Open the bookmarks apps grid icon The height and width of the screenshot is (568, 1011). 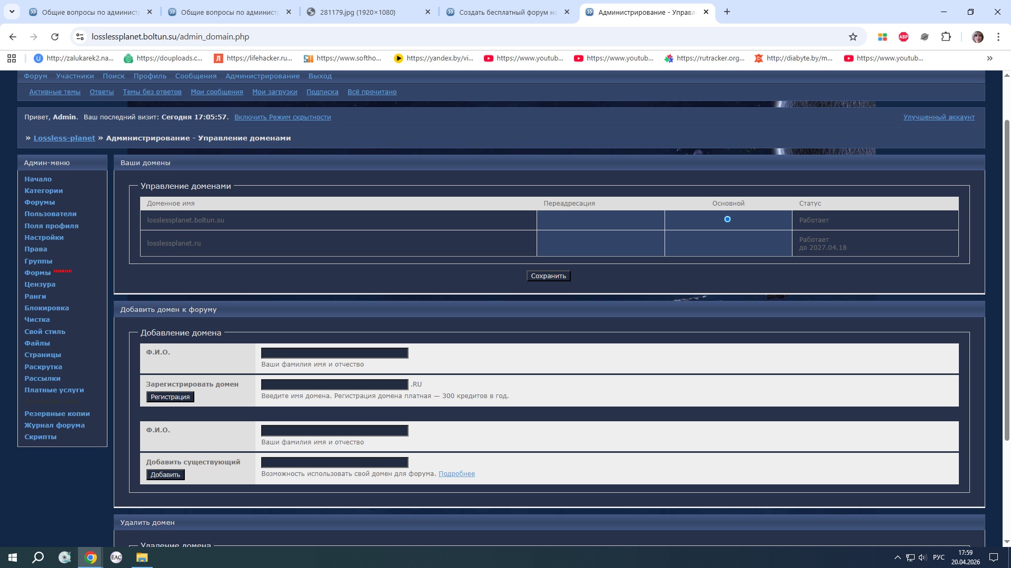12,58
